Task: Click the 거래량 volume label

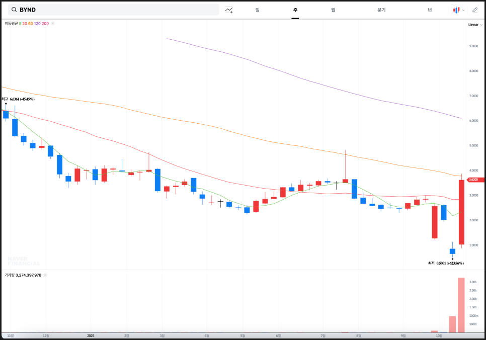Action: pos(10,275)
